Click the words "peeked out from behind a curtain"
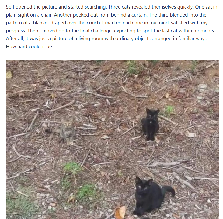Screen dimensions: 223x219 (110, 15)
